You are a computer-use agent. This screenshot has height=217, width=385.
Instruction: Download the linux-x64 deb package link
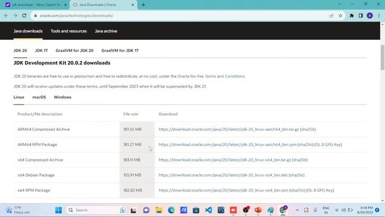pyautogui.click(x=223, y=175)
